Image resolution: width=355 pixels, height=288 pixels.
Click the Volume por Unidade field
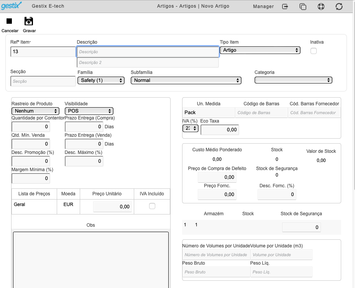281,255
